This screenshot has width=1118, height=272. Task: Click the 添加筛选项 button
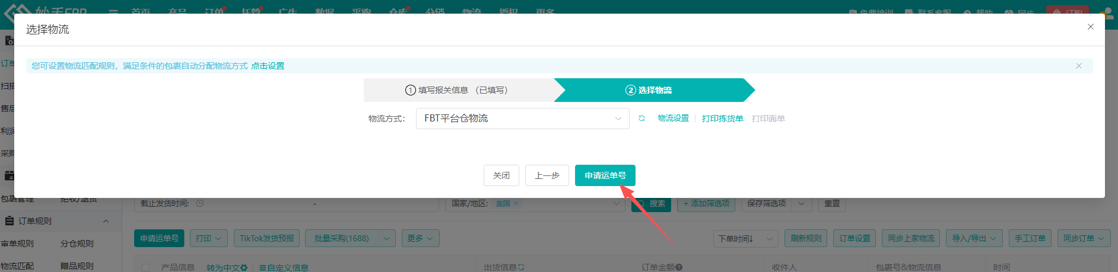click(x=706, y=203)
